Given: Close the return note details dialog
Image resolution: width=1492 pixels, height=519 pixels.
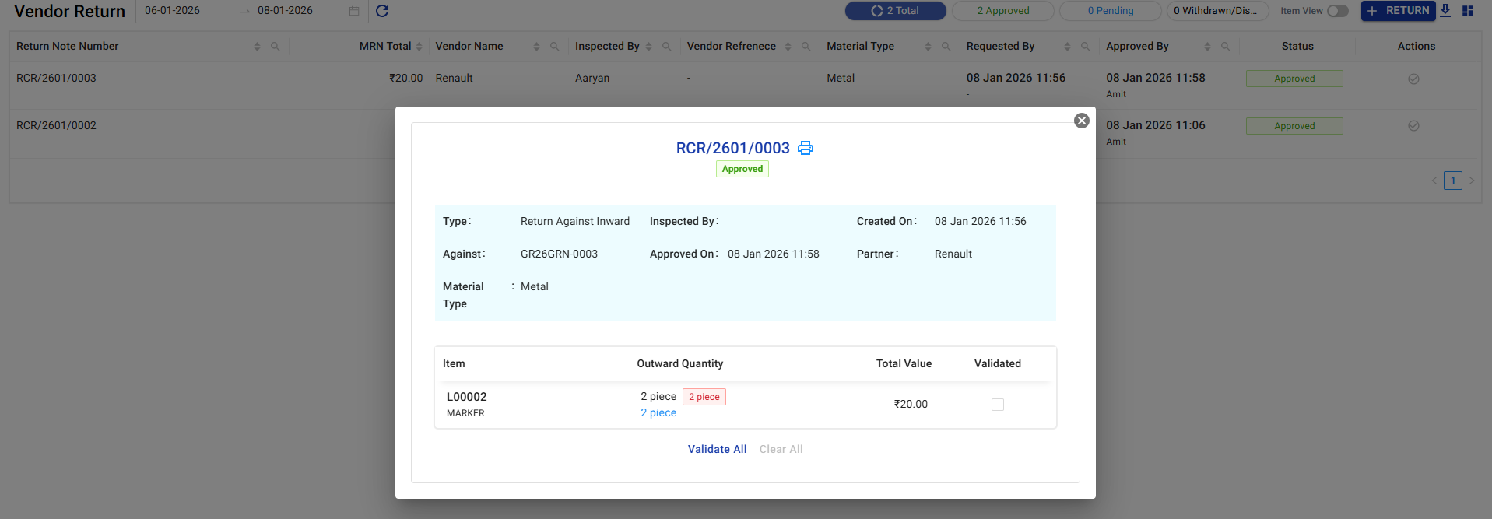Looking at the screenshot, I should tap(1081, 121).
